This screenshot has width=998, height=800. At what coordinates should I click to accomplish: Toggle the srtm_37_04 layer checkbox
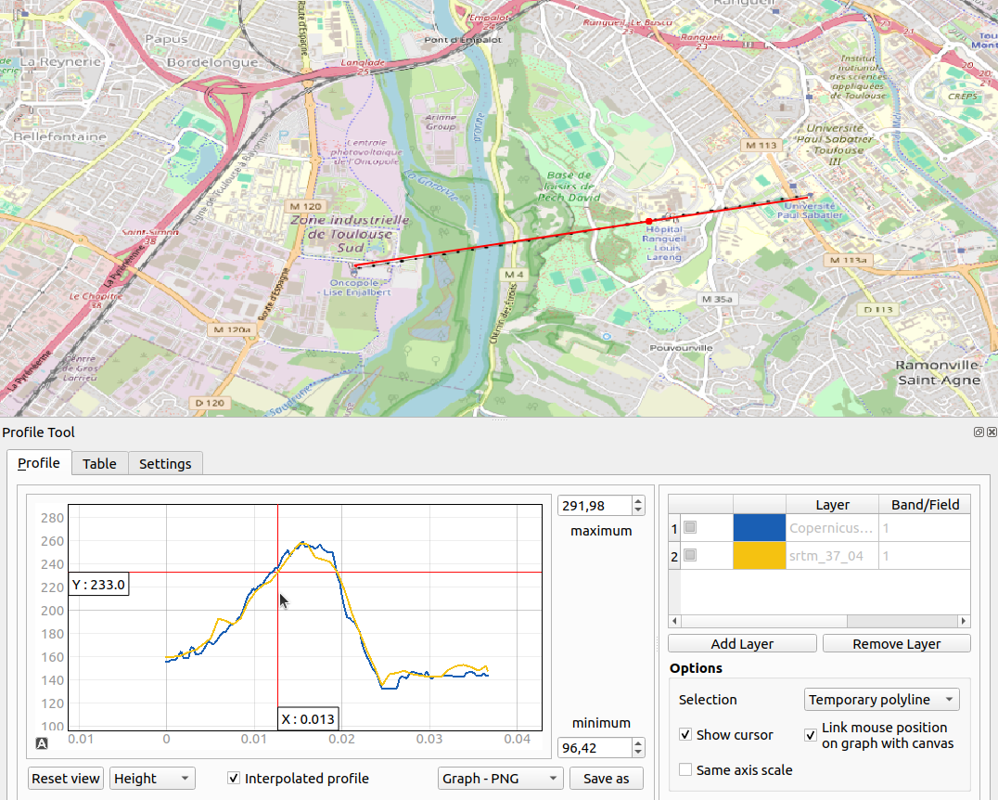click(690, 556)
